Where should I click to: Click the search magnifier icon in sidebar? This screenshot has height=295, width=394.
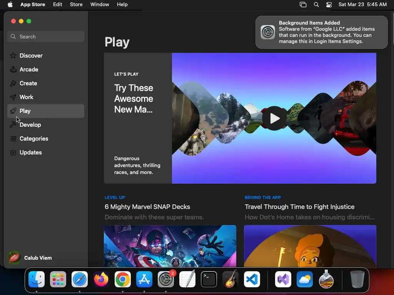(x=13, y=36)
